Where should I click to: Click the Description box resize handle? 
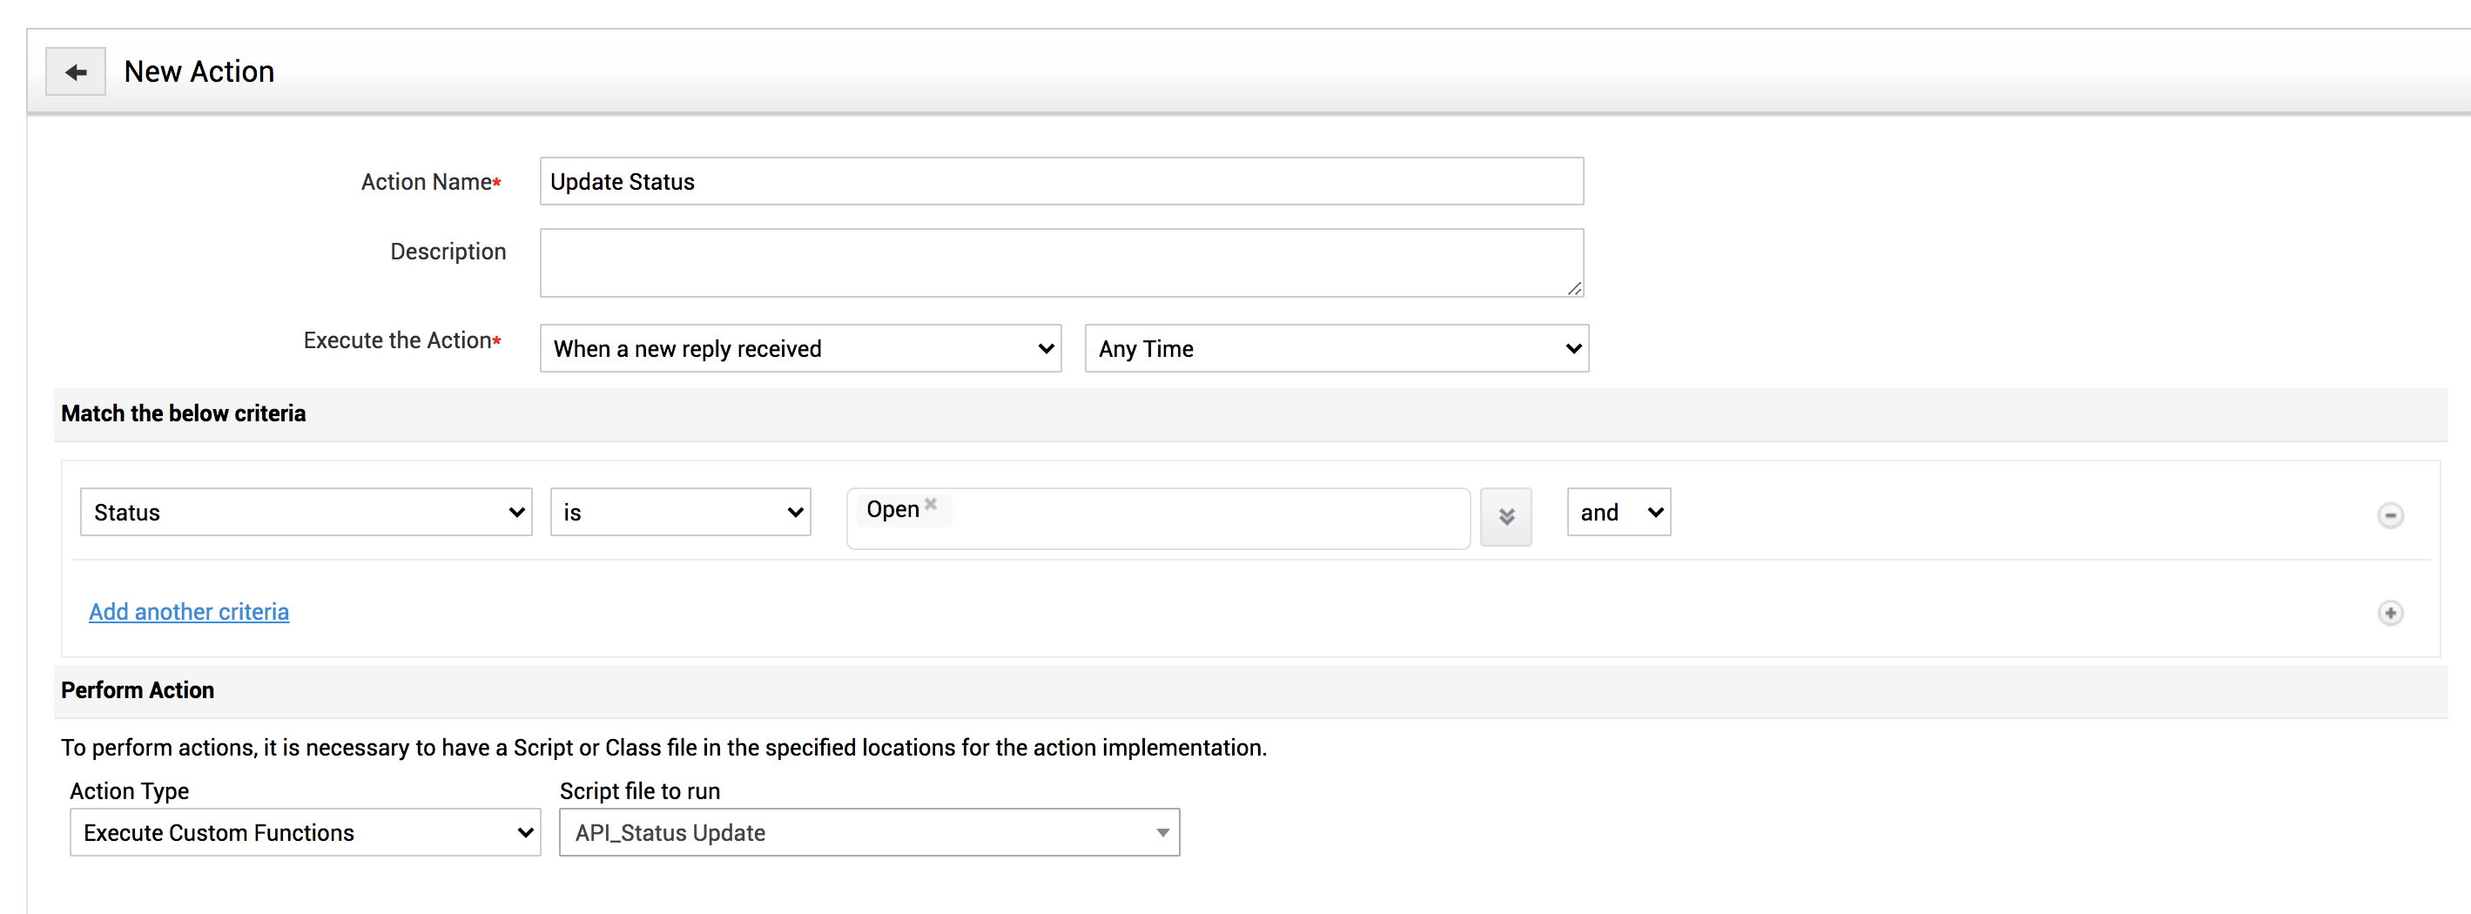pos(1574,288)
